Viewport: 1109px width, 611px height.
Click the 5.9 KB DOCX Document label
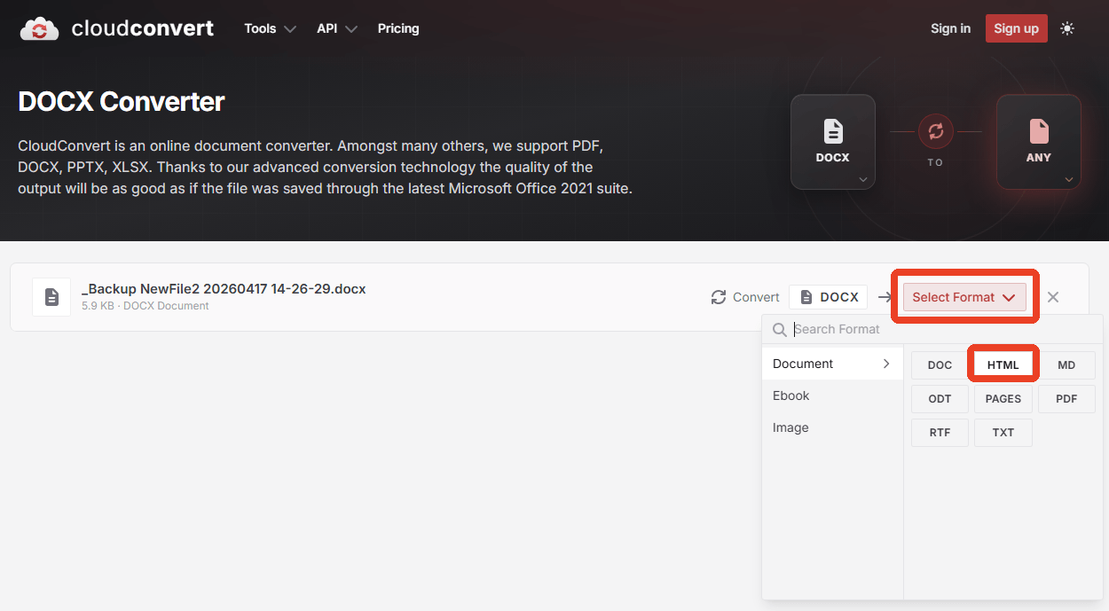tap(146, 306)
